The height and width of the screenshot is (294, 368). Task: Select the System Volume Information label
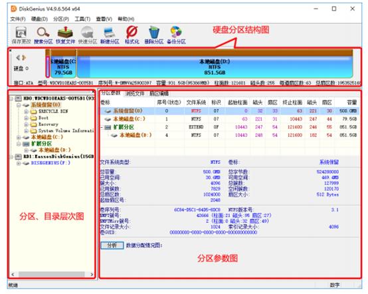tap(66, 130)
